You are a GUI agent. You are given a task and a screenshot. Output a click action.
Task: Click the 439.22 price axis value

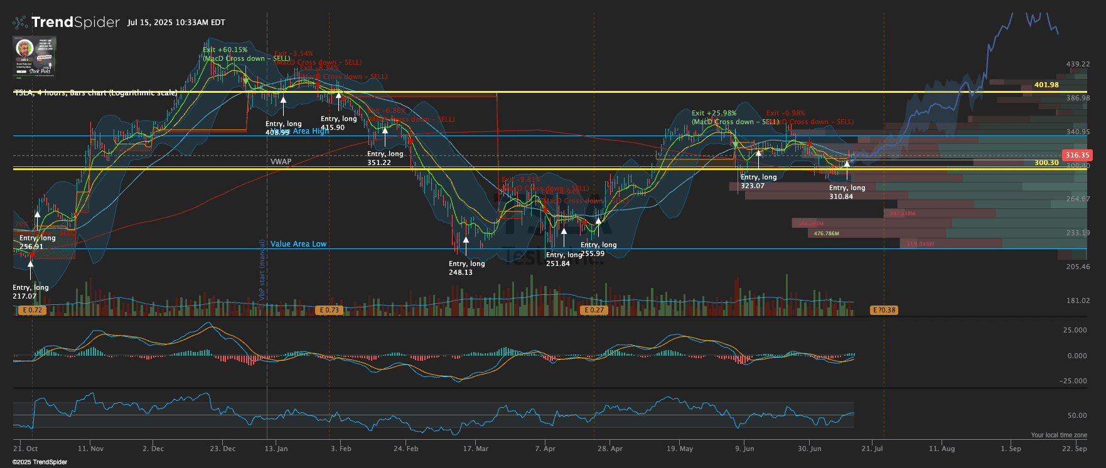pyautogui.click(x=1078, y=64)
